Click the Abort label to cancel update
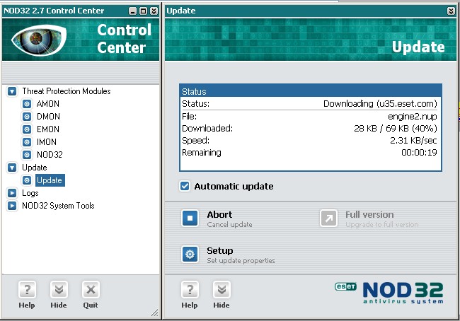 point(219,214)
